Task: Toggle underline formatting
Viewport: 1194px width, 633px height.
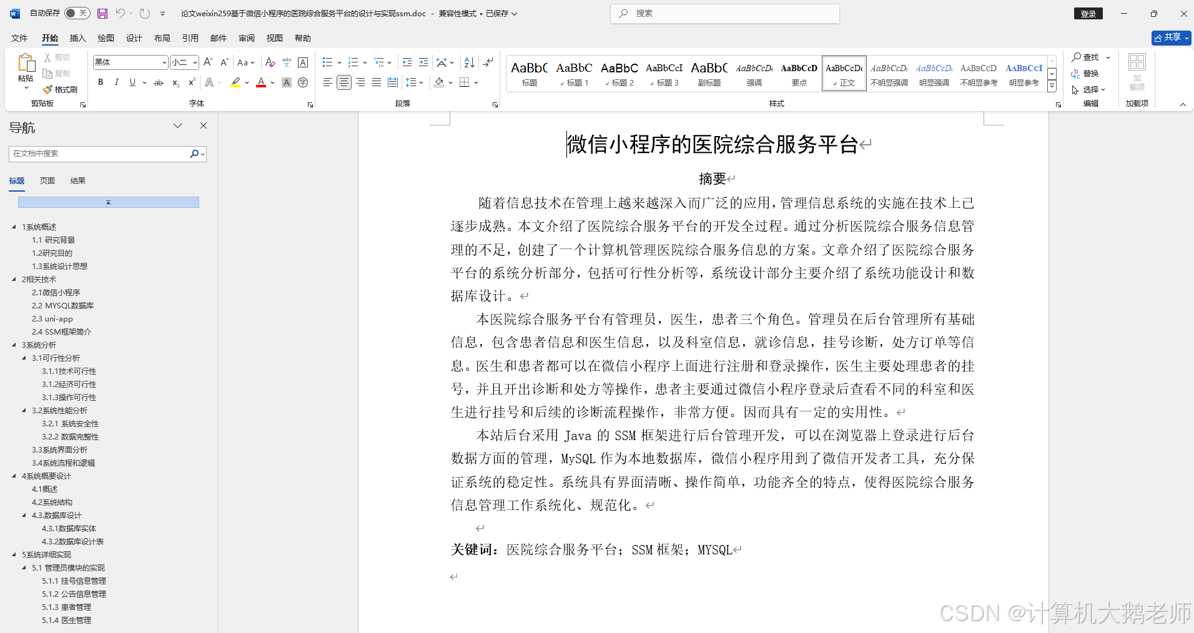Action: 132,82
